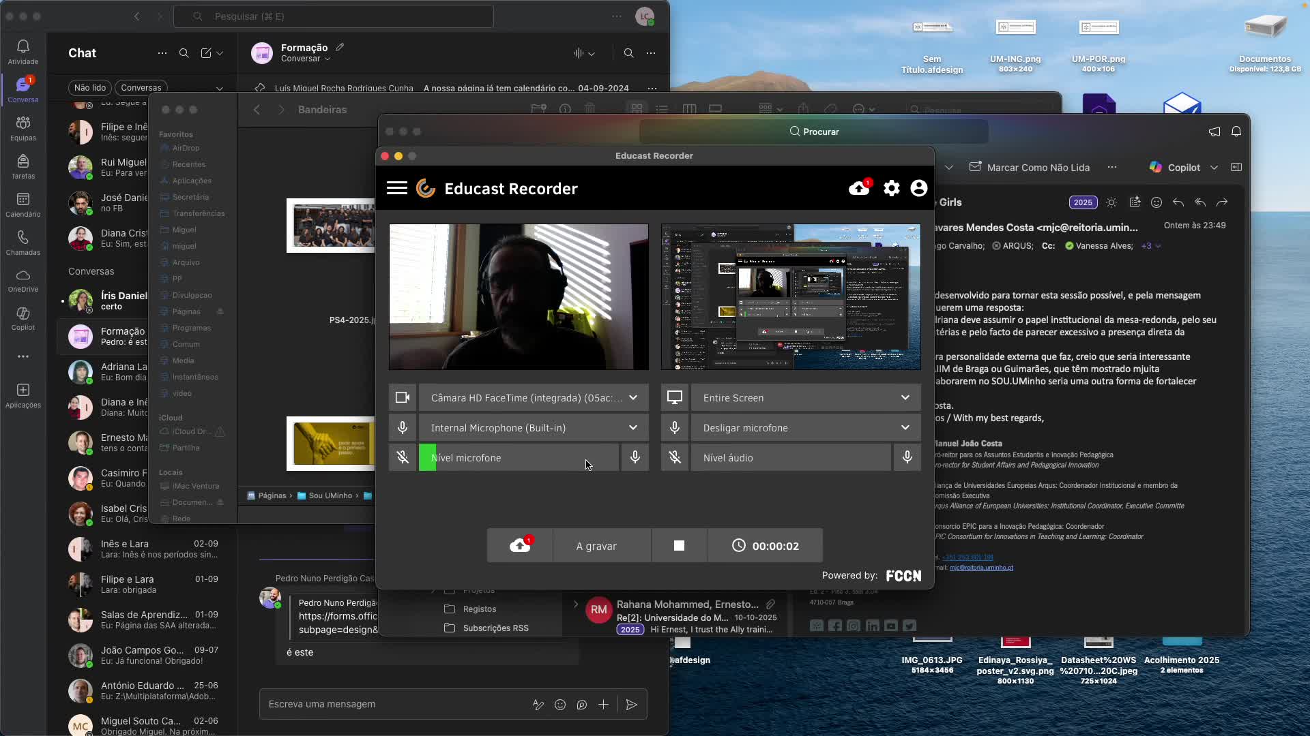Select the Conversas chat filter

[141, 88]
